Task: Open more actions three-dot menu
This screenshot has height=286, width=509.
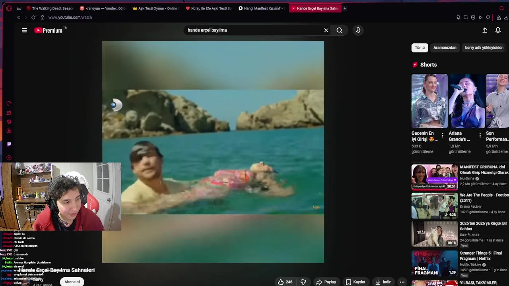Action: point(402,282)
